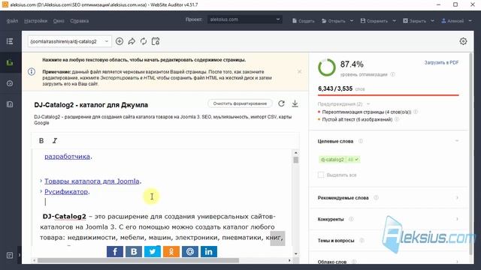This screenshot has width=481, height=270.
Task: Click the meta description text under the title
Action: [x=163, y=120]
